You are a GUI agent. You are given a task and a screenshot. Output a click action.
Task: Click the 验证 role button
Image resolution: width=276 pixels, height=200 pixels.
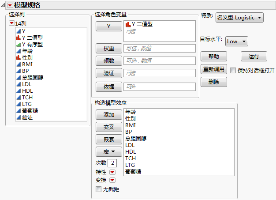109,73
